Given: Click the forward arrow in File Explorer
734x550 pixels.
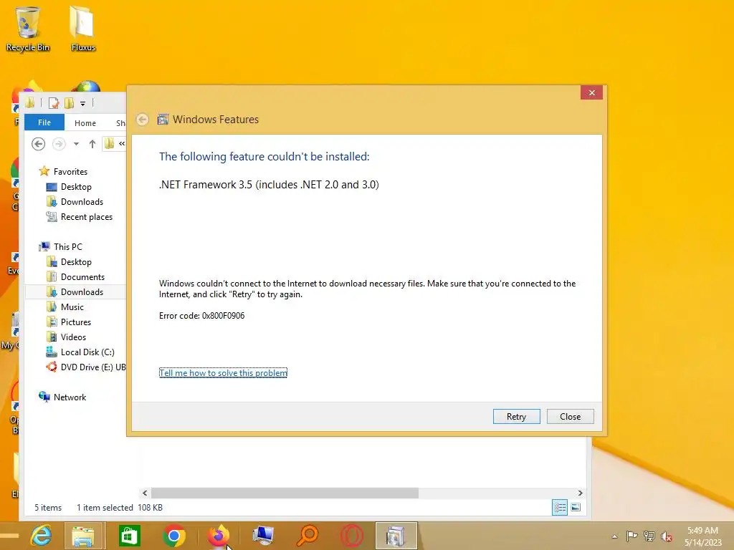Looking at the screenshot, I should point(59,143).
